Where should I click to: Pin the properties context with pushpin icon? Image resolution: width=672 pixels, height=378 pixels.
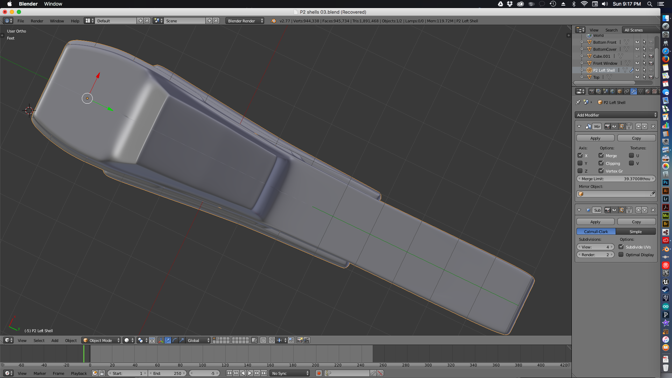(578, 102)
